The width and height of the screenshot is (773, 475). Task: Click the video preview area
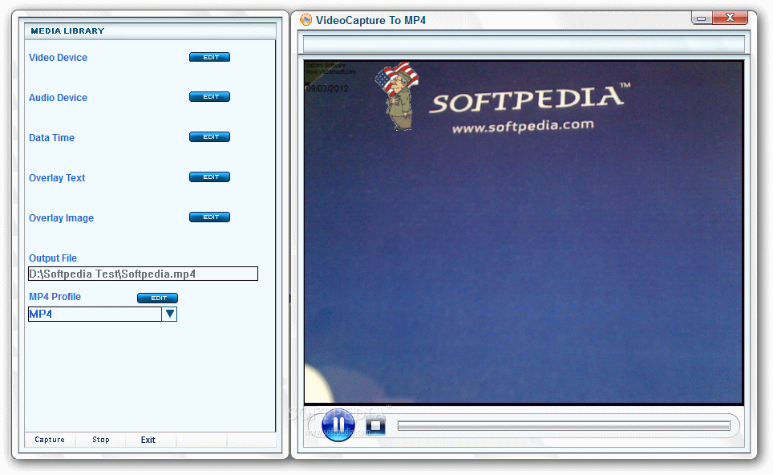point(524,232)
